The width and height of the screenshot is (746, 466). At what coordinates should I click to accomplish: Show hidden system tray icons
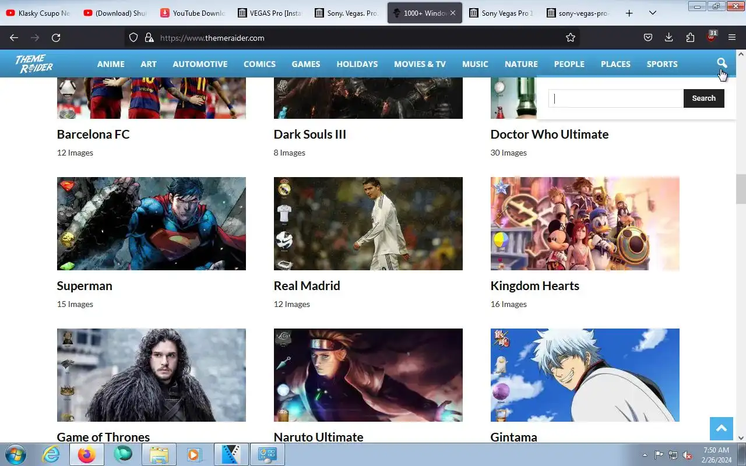pos(645,455)
